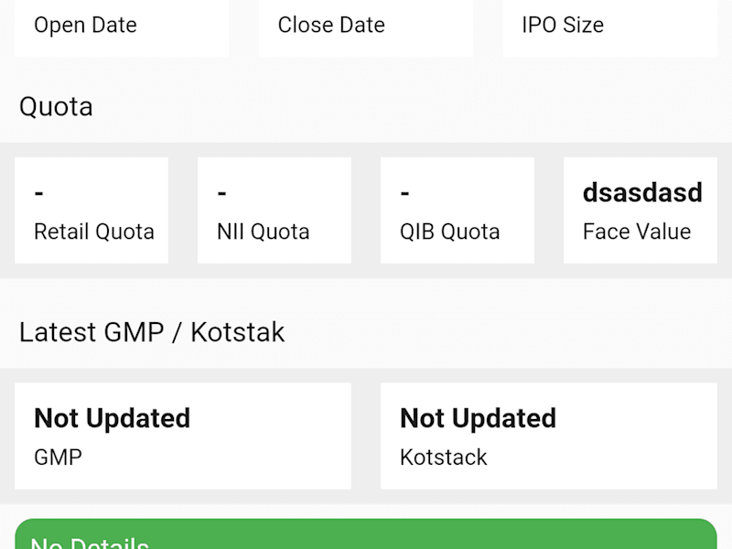Select the Quota section heading
This screenshot has width=732, height=549.
tap(56, 107)
